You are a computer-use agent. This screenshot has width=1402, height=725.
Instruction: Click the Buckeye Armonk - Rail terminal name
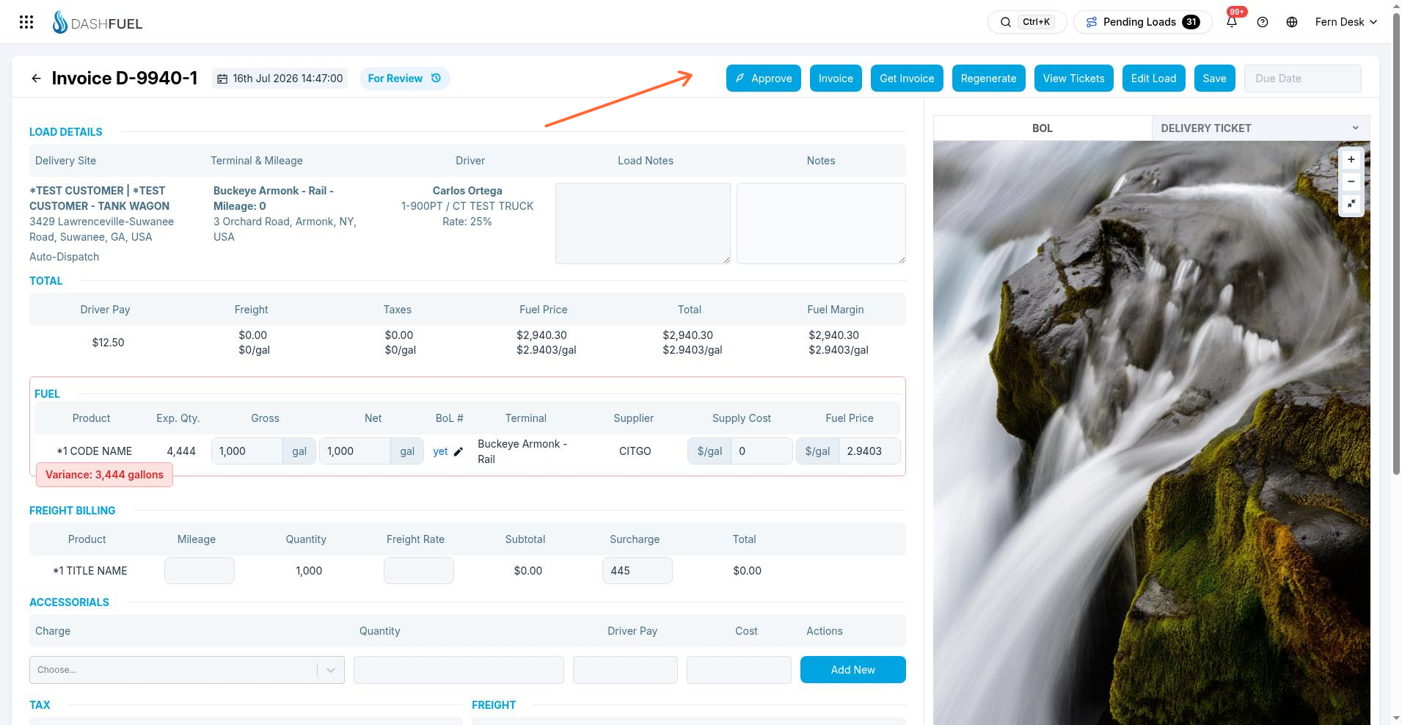(522, 451)
